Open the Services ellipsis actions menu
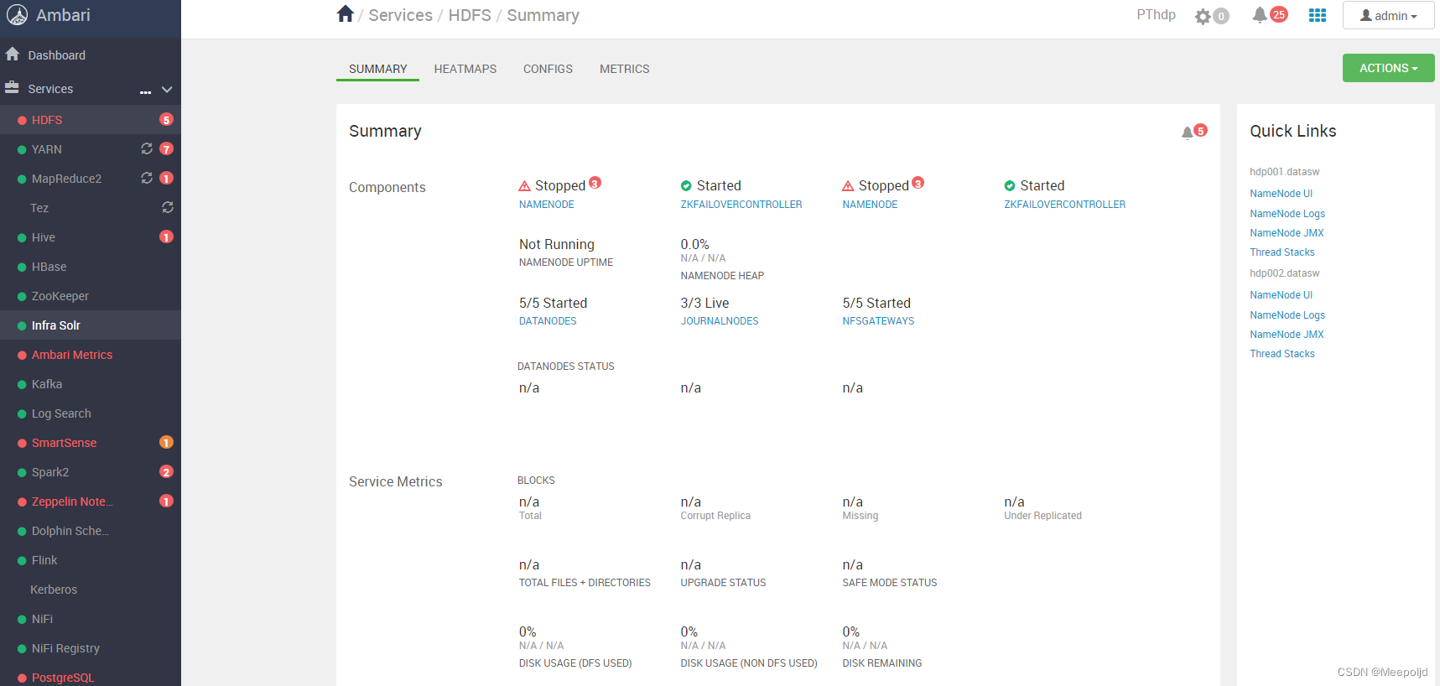 click(145, 91)
